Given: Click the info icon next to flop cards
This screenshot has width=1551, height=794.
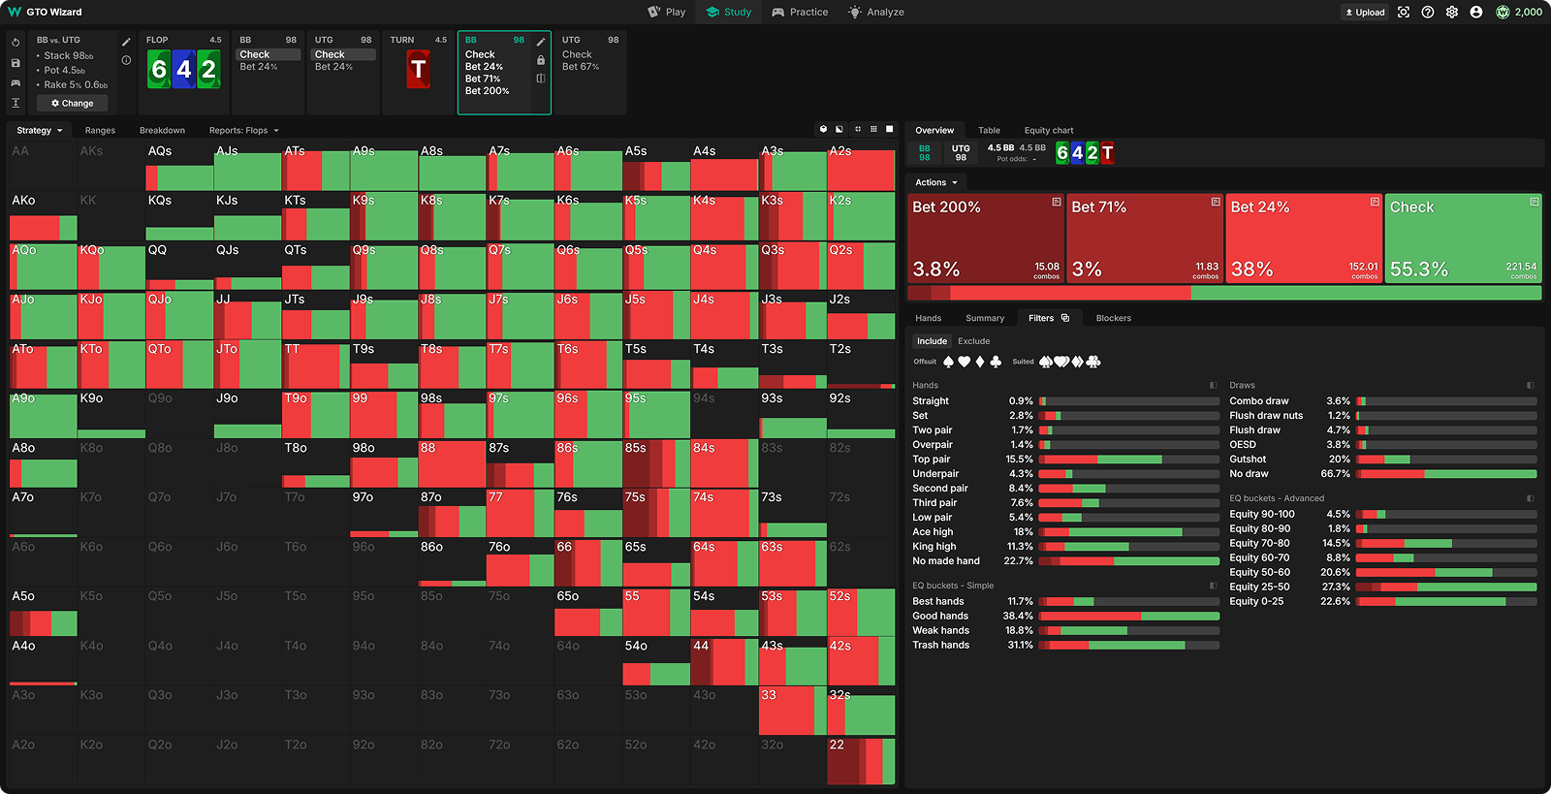Looking at the screenshot, I should click(x=126, y=60).
